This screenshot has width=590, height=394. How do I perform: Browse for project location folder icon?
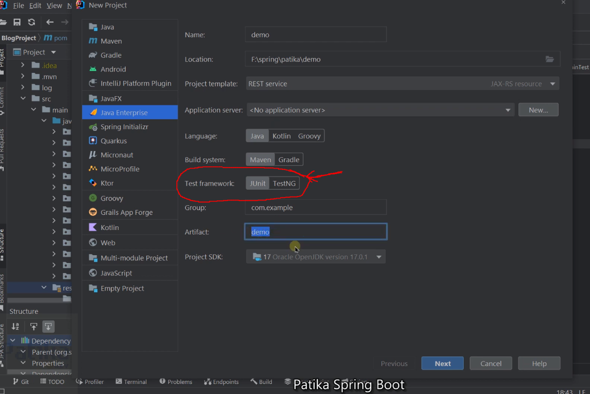click(x=550, y=59)
